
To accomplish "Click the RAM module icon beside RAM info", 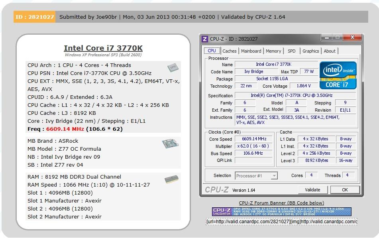I will pyautogui.click(x=171, y=179).
